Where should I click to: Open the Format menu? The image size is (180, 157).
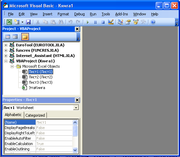pyautogui.click(x=63, y=14)
